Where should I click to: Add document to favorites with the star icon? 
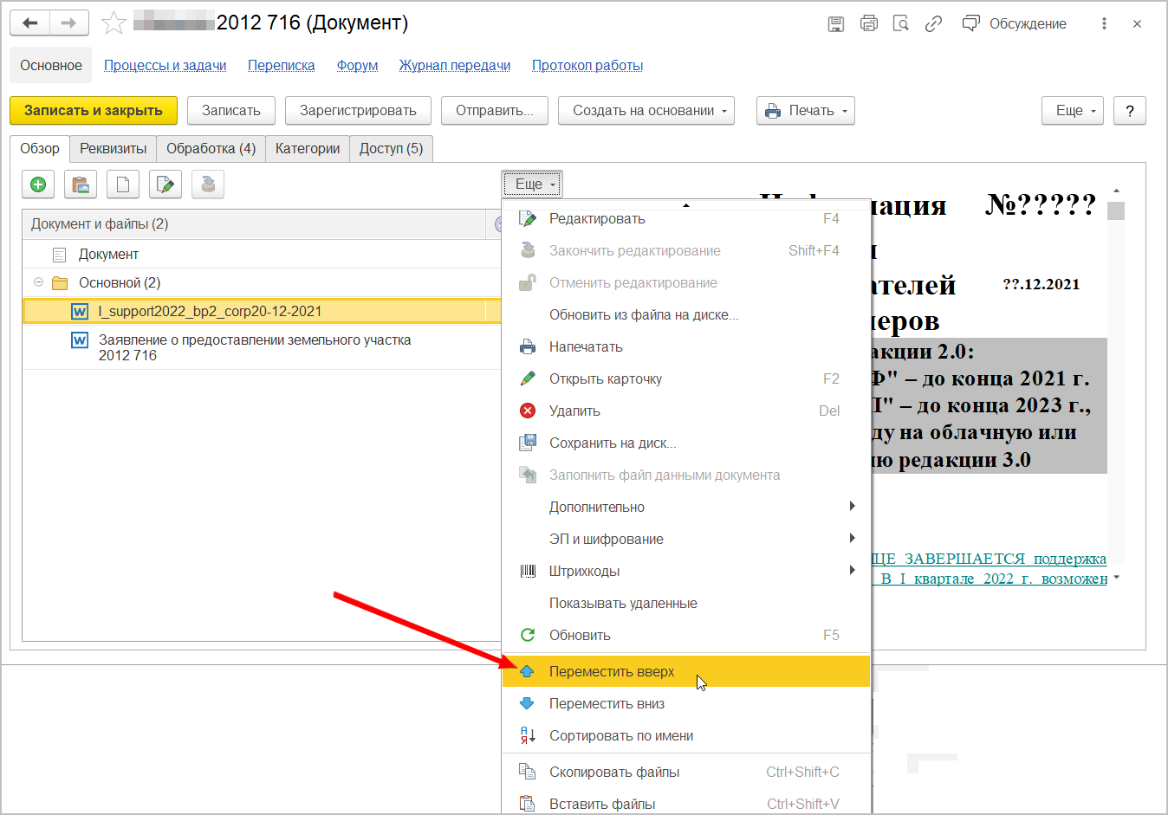coord(114,23)
